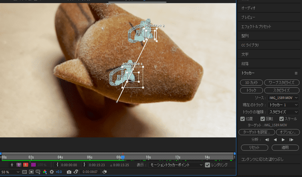Click the 10s mark on time ruler
This screenshot has height=177, width=302.
148,157
